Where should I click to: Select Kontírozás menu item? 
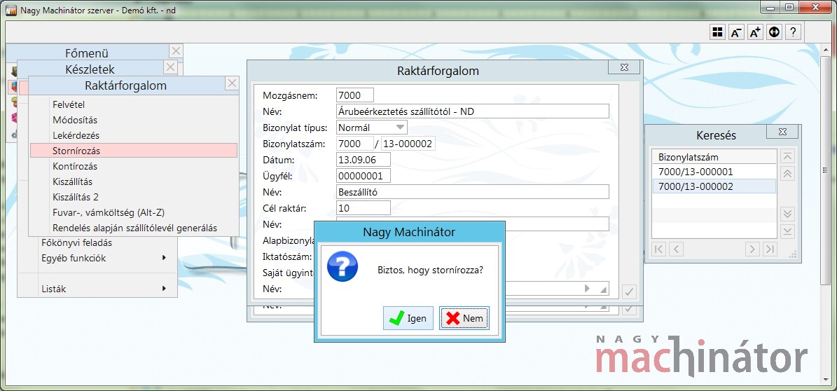click(134, 166)
